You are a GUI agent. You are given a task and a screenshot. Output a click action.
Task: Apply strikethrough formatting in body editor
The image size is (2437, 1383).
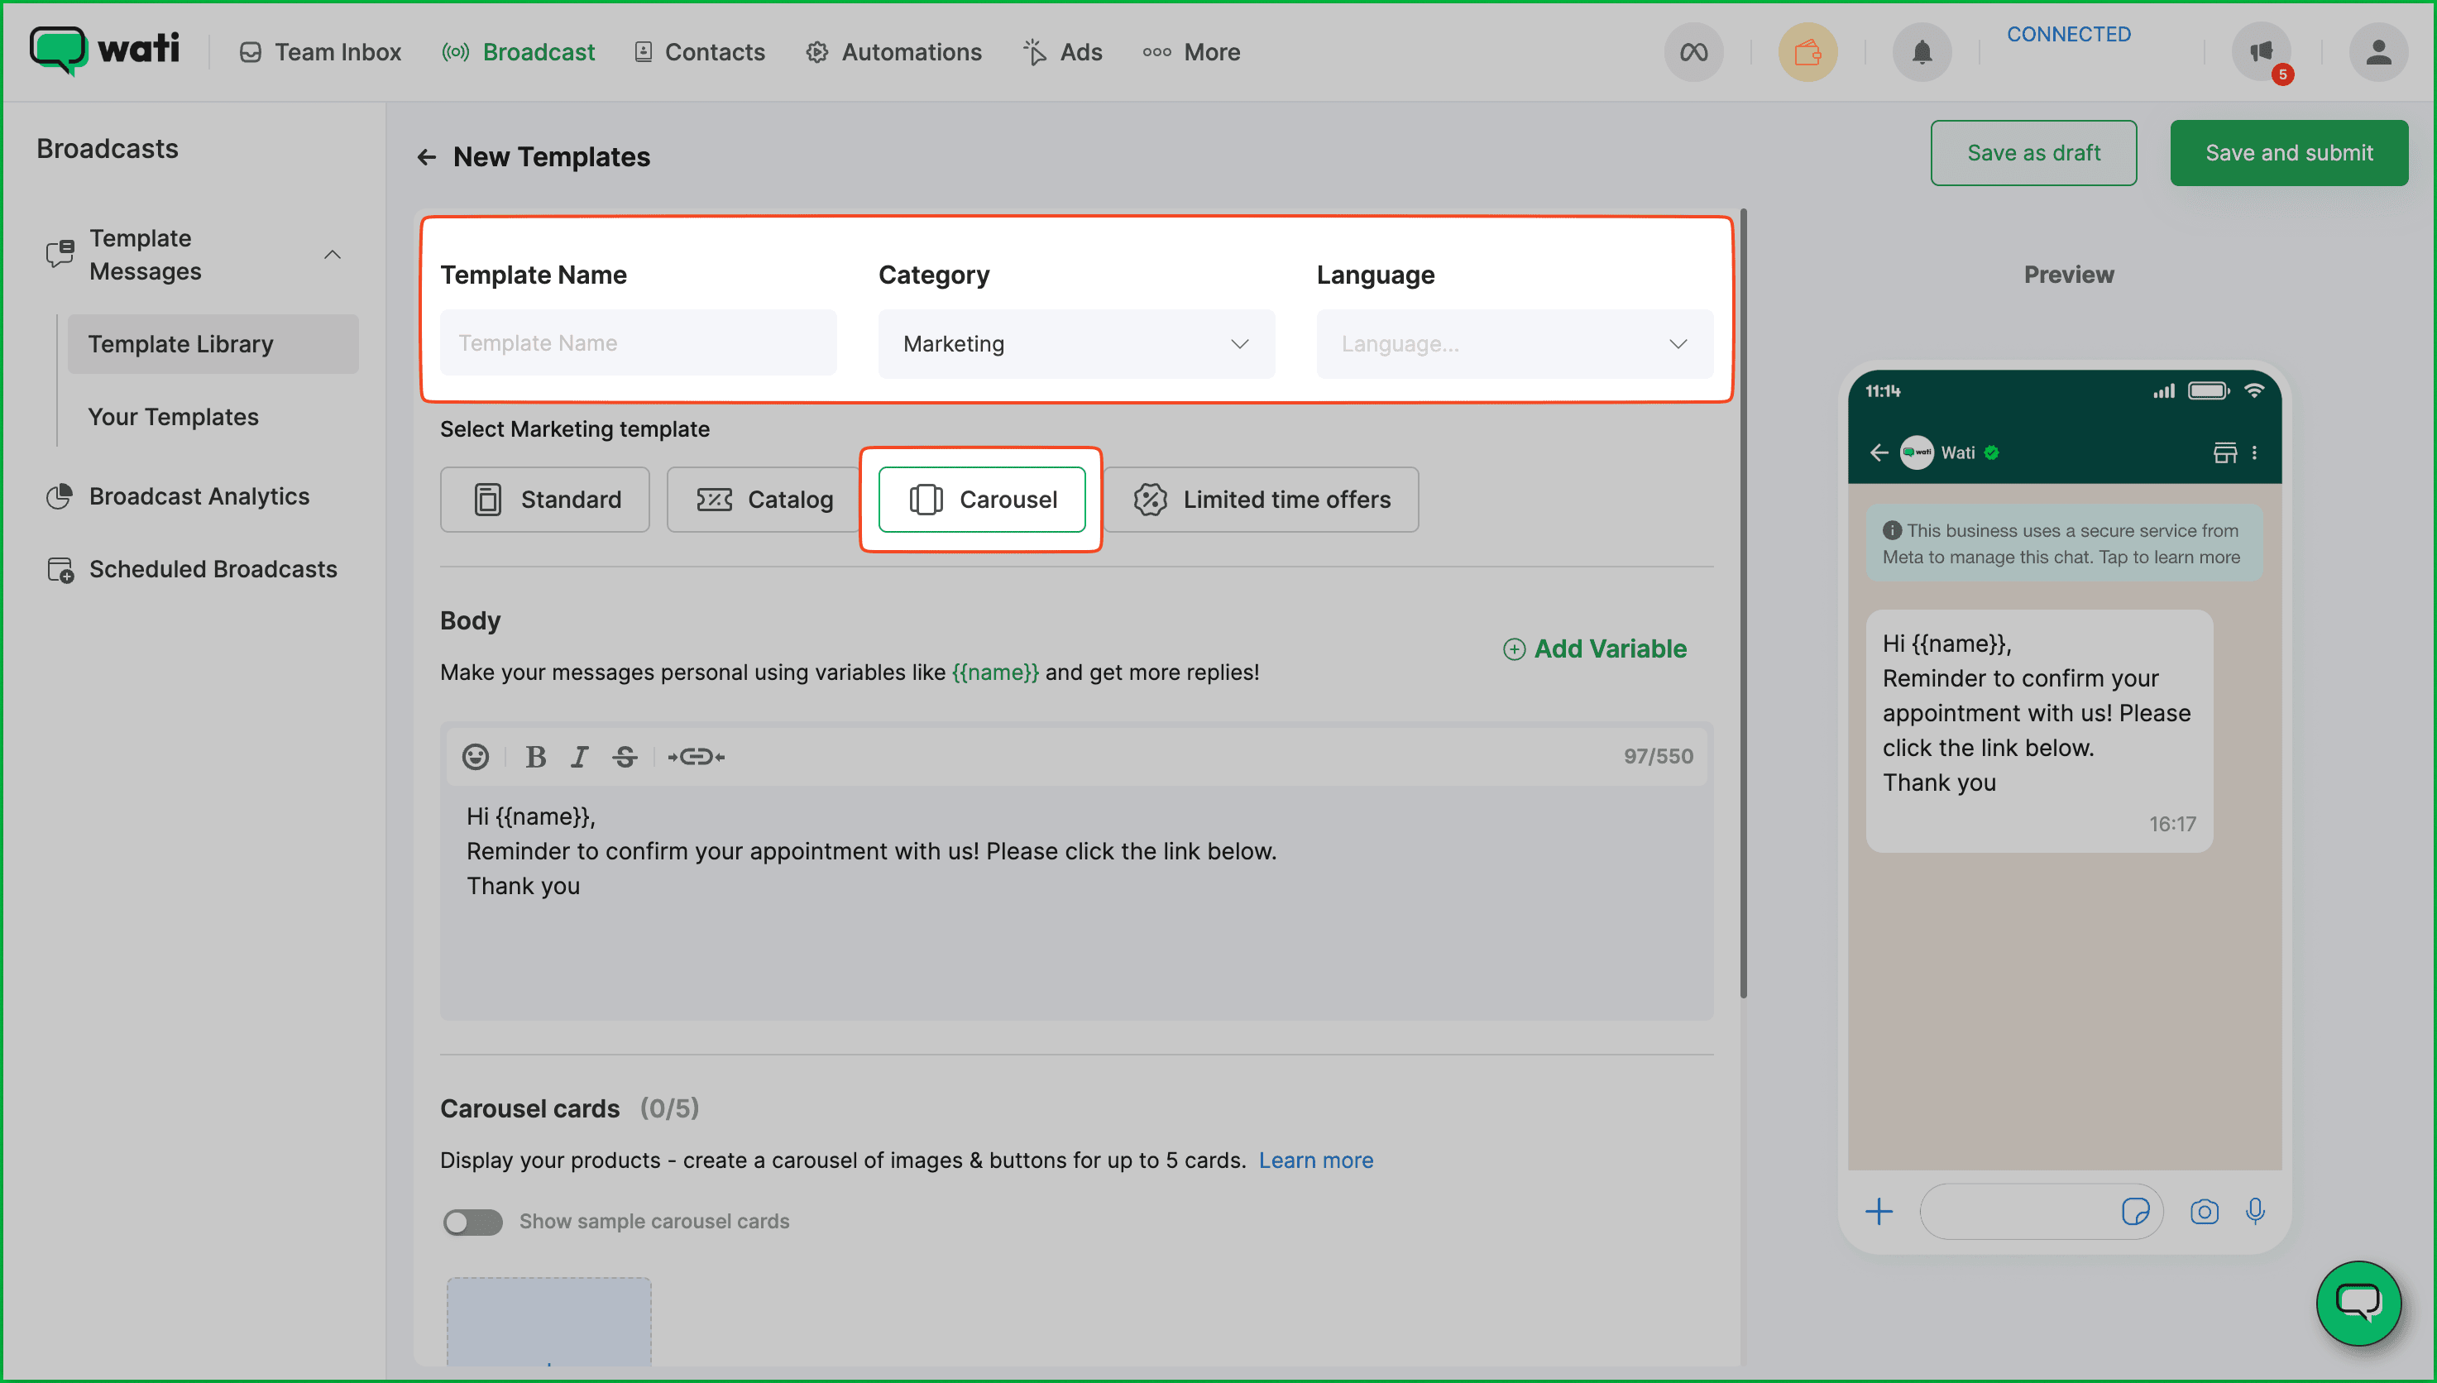click(625, 756)
